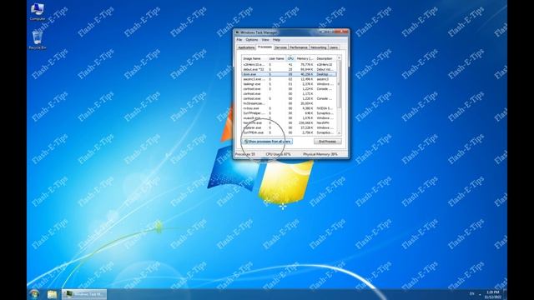The image size is (534, 300).
Task: Click scroll up arrow of process list
Action: click(x=339, y=58)
